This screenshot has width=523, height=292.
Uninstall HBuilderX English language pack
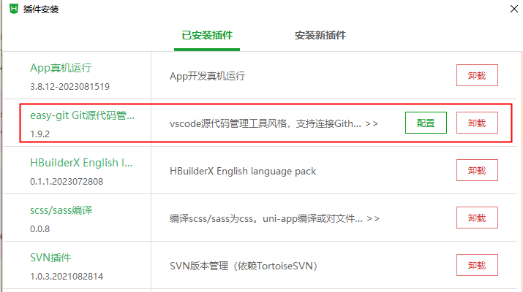[x=477, y=170]
